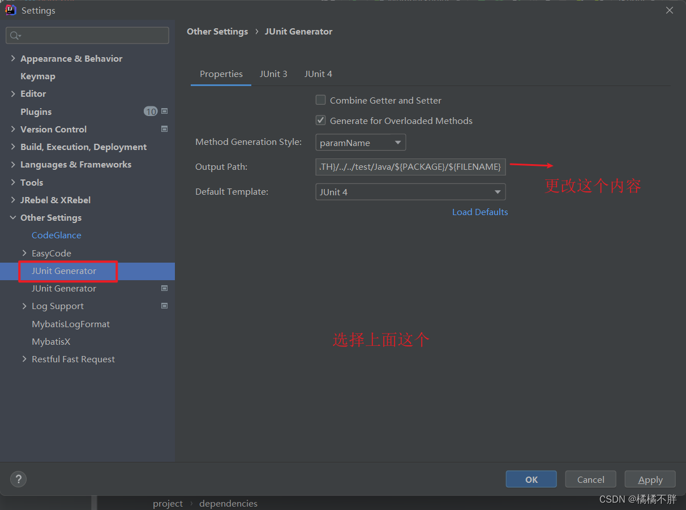The width and height of the screenshot is (686, 510).
Task: Toggle Generate for Overloaded Methods checkbox
Action: [320, 121]
